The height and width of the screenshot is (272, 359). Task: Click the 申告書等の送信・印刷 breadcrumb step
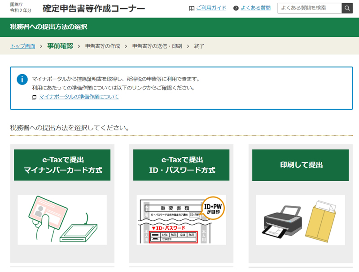(157, 46)
